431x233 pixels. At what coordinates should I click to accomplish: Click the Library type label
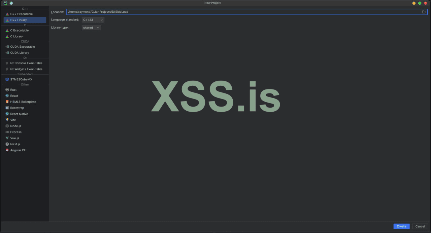coord(60,28)
